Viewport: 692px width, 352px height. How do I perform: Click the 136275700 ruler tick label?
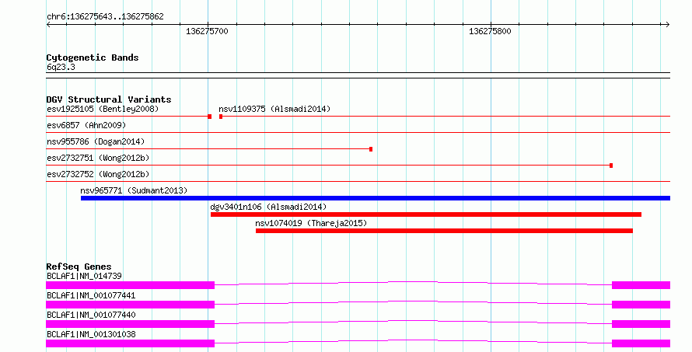point(207,31)
